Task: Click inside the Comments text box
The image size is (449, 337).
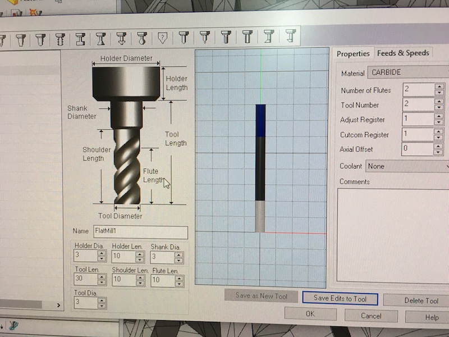Action: point(393,235)
